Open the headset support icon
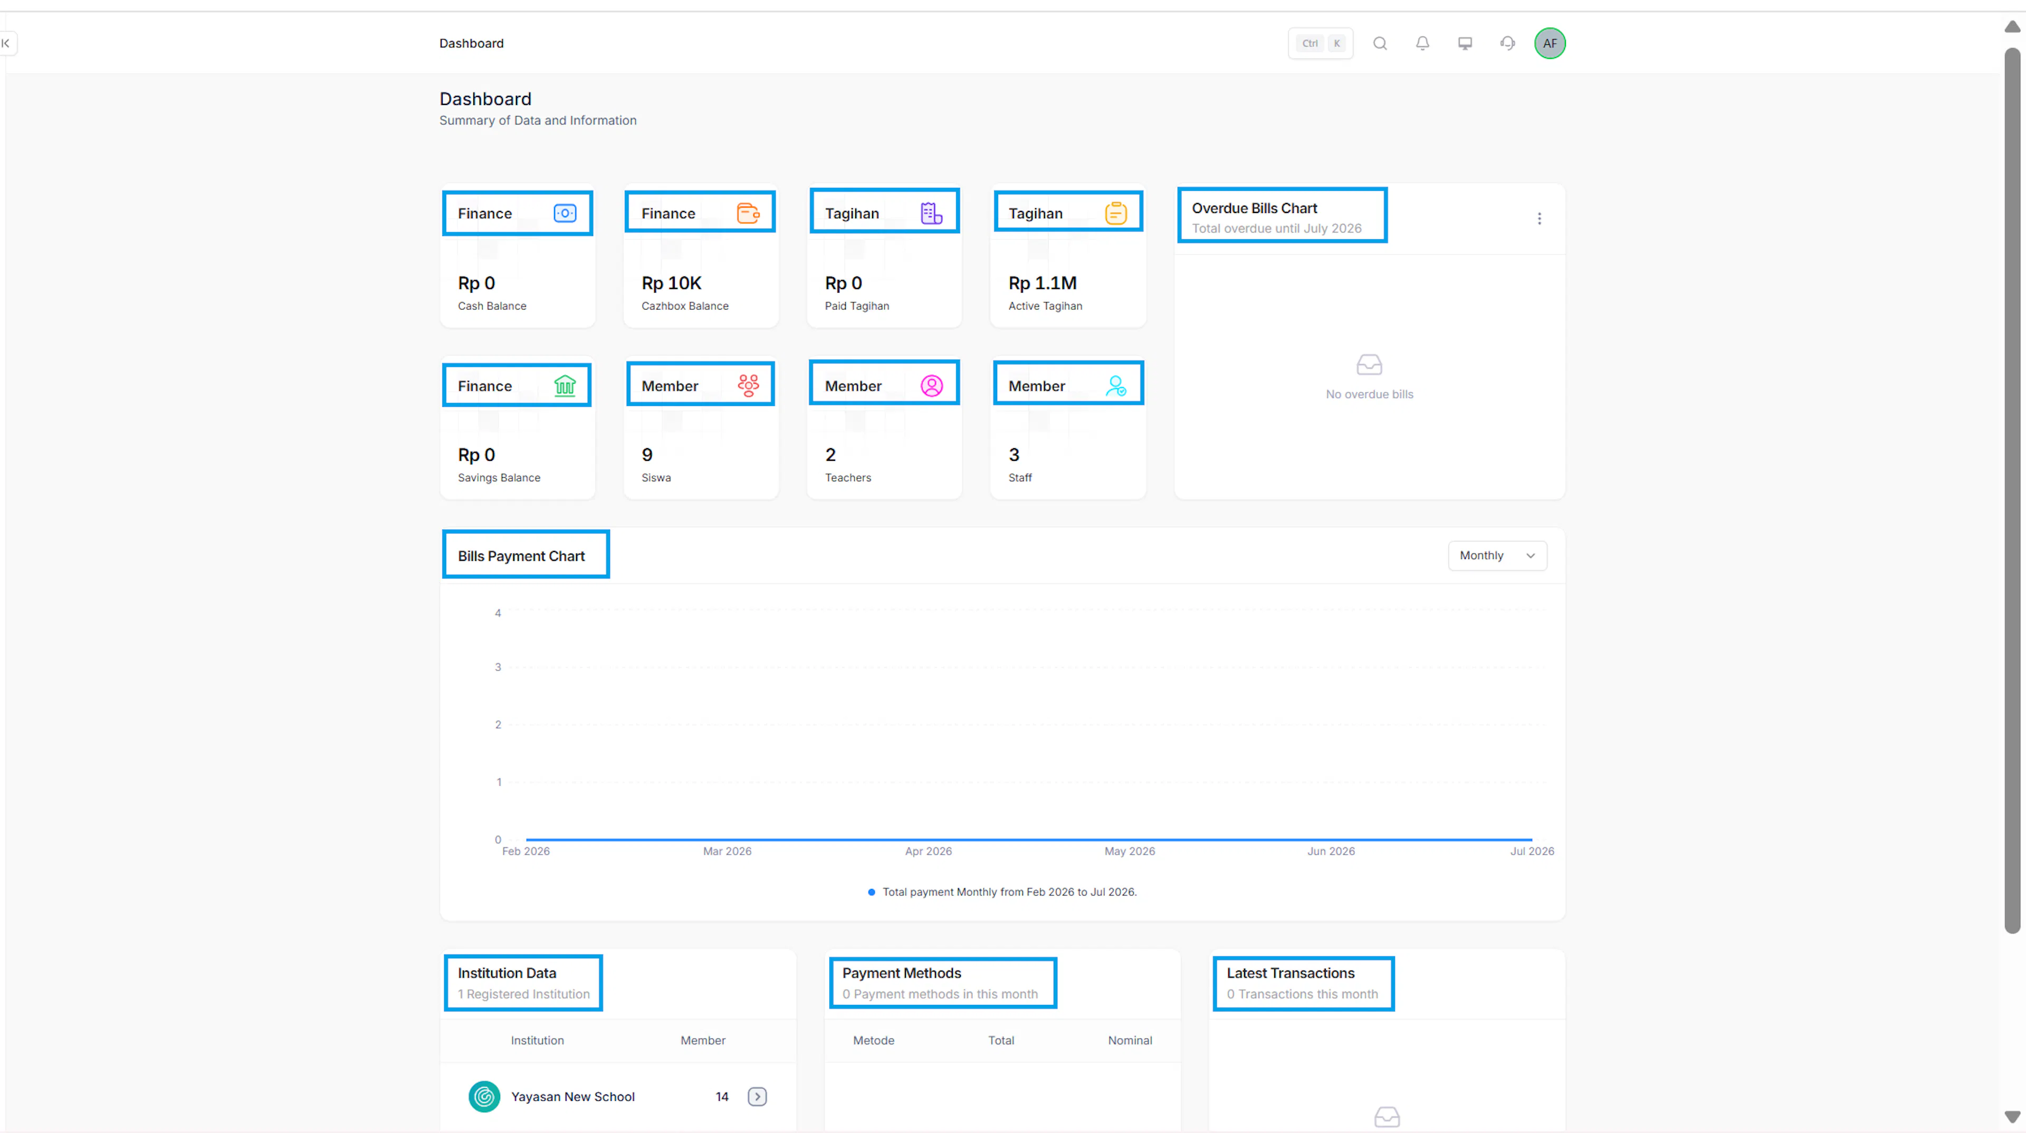 [1507, 43]
